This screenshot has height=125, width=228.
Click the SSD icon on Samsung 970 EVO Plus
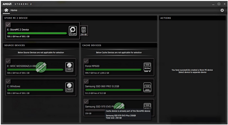click(147, 106)
